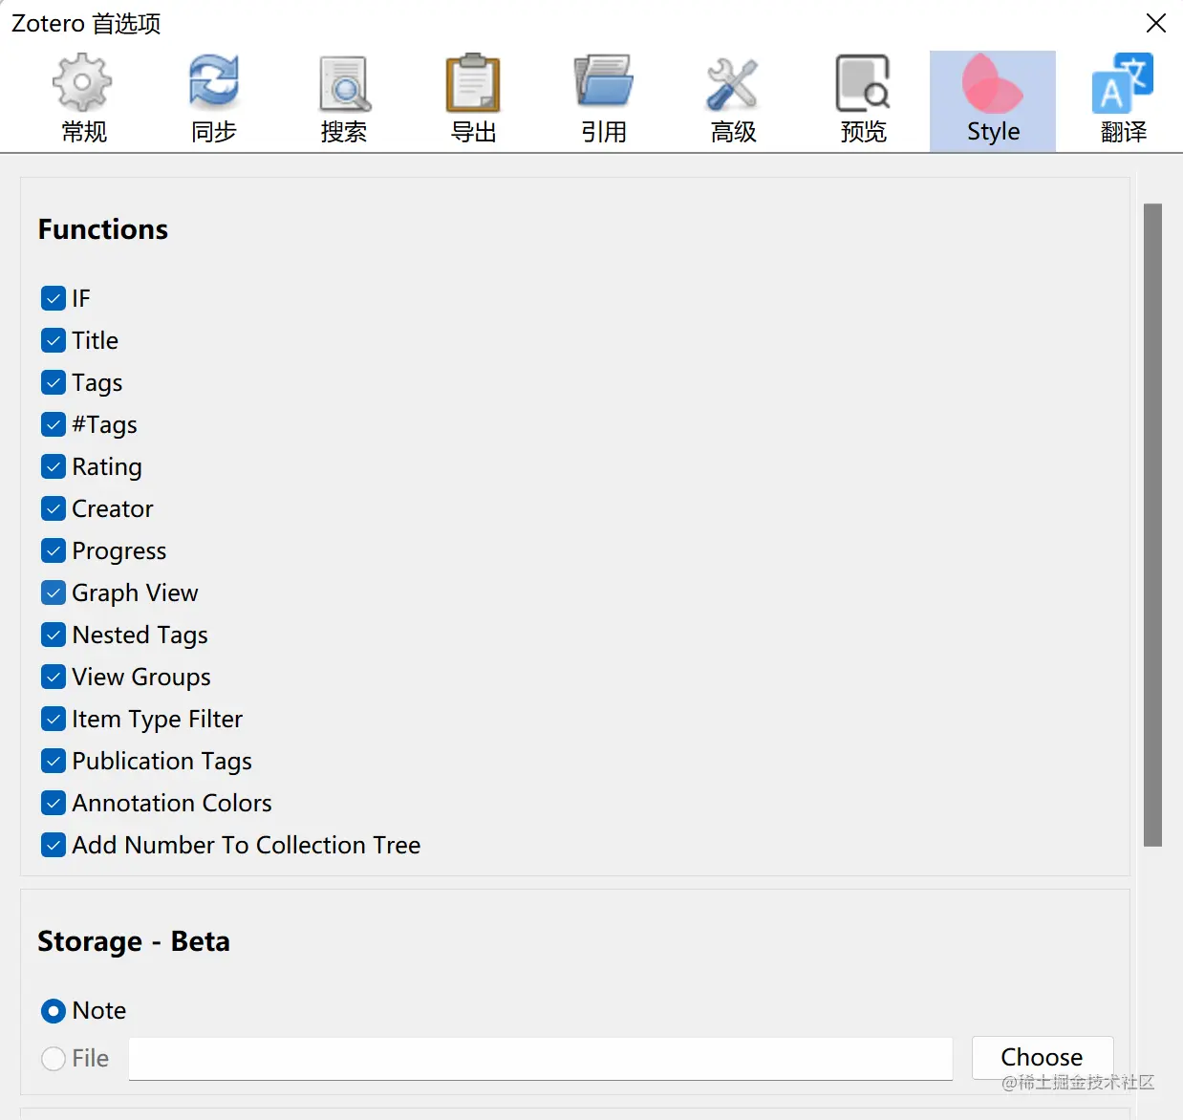The height and width of the screenshot is (1120, 1183).
Task: Toggle the Graph View checkbox
Action: pos(54,592)
